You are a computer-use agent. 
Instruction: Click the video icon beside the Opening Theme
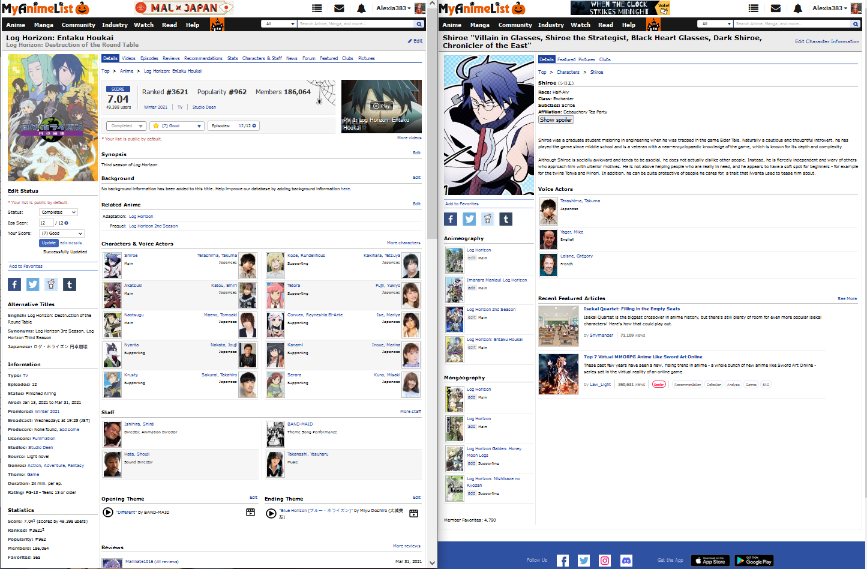click(x=251, y=513)
